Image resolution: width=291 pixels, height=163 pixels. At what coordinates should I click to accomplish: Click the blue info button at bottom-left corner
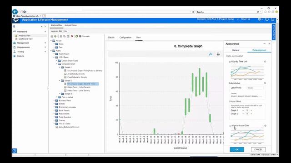pos(15,151)
